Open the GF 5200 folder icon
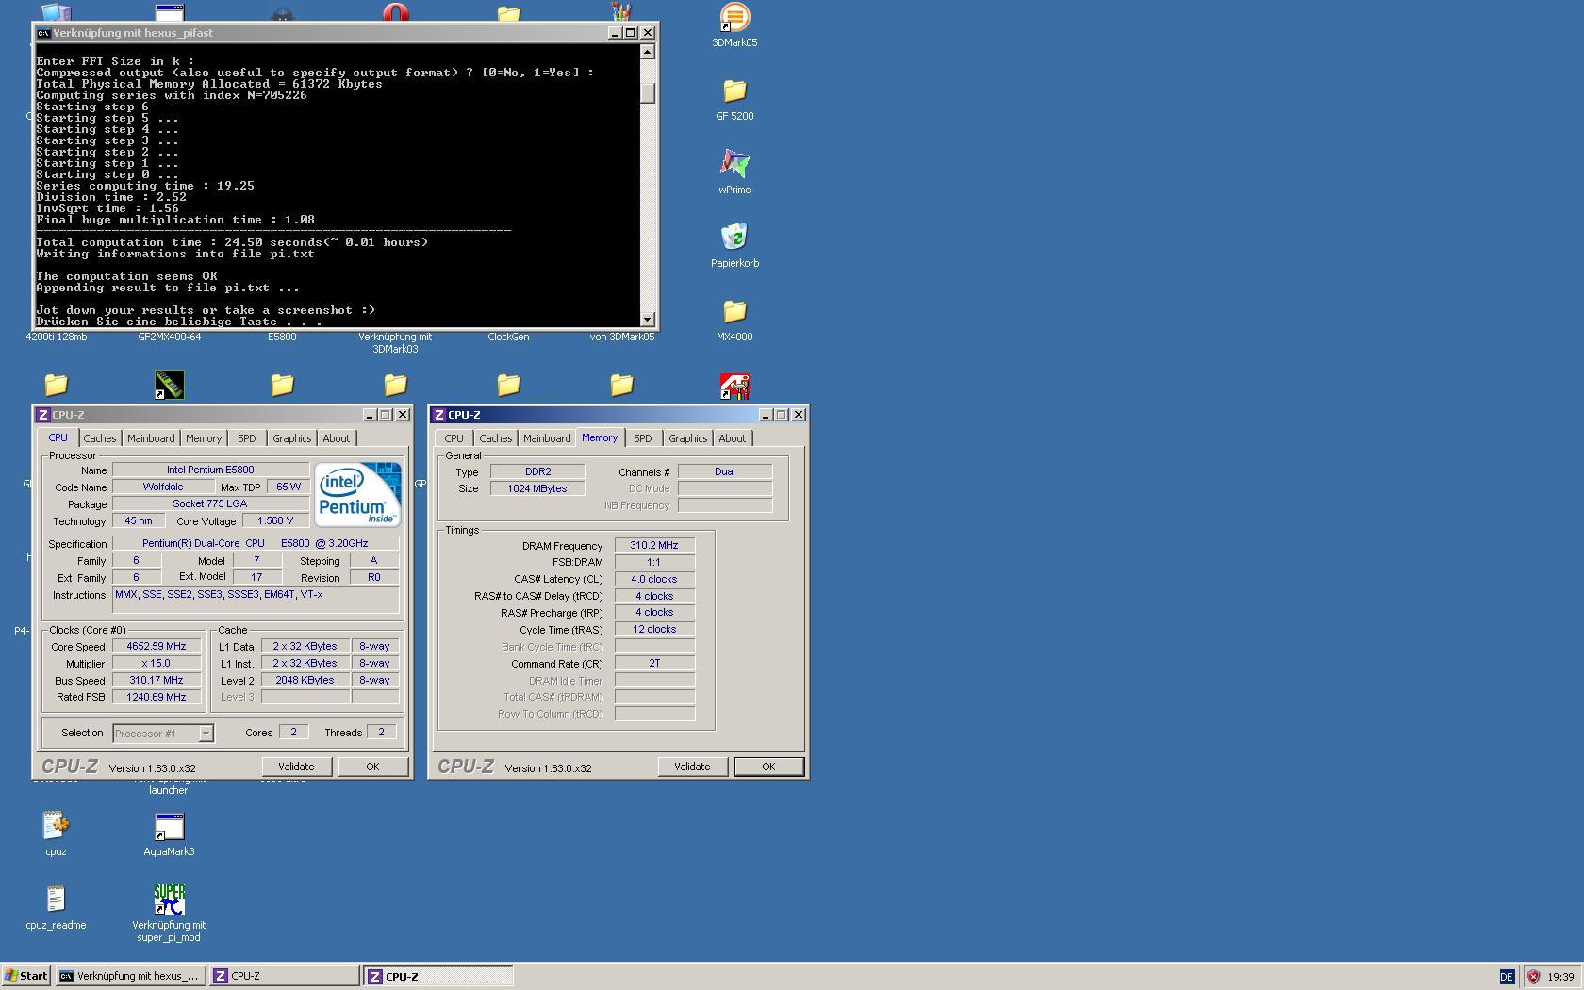1584x990 pixels. [734, 91]
